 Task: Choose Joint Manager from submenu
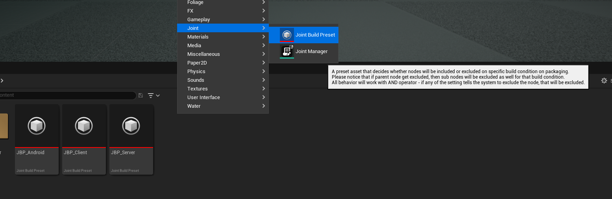pos(311,51)
